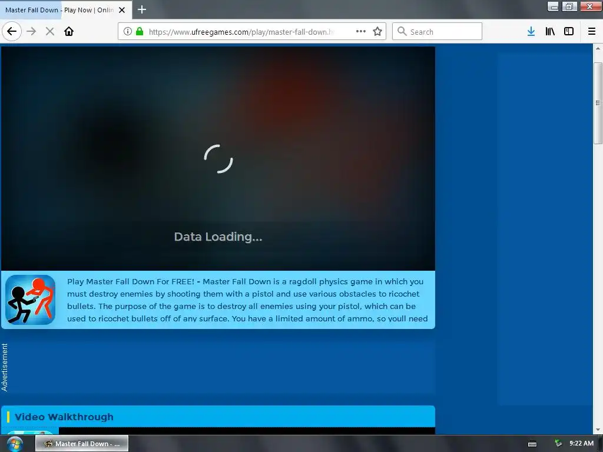The width and height of the screenshot is (603, 452).
Task: Show site information icon in address bar
Action: [x=128, y=31]
